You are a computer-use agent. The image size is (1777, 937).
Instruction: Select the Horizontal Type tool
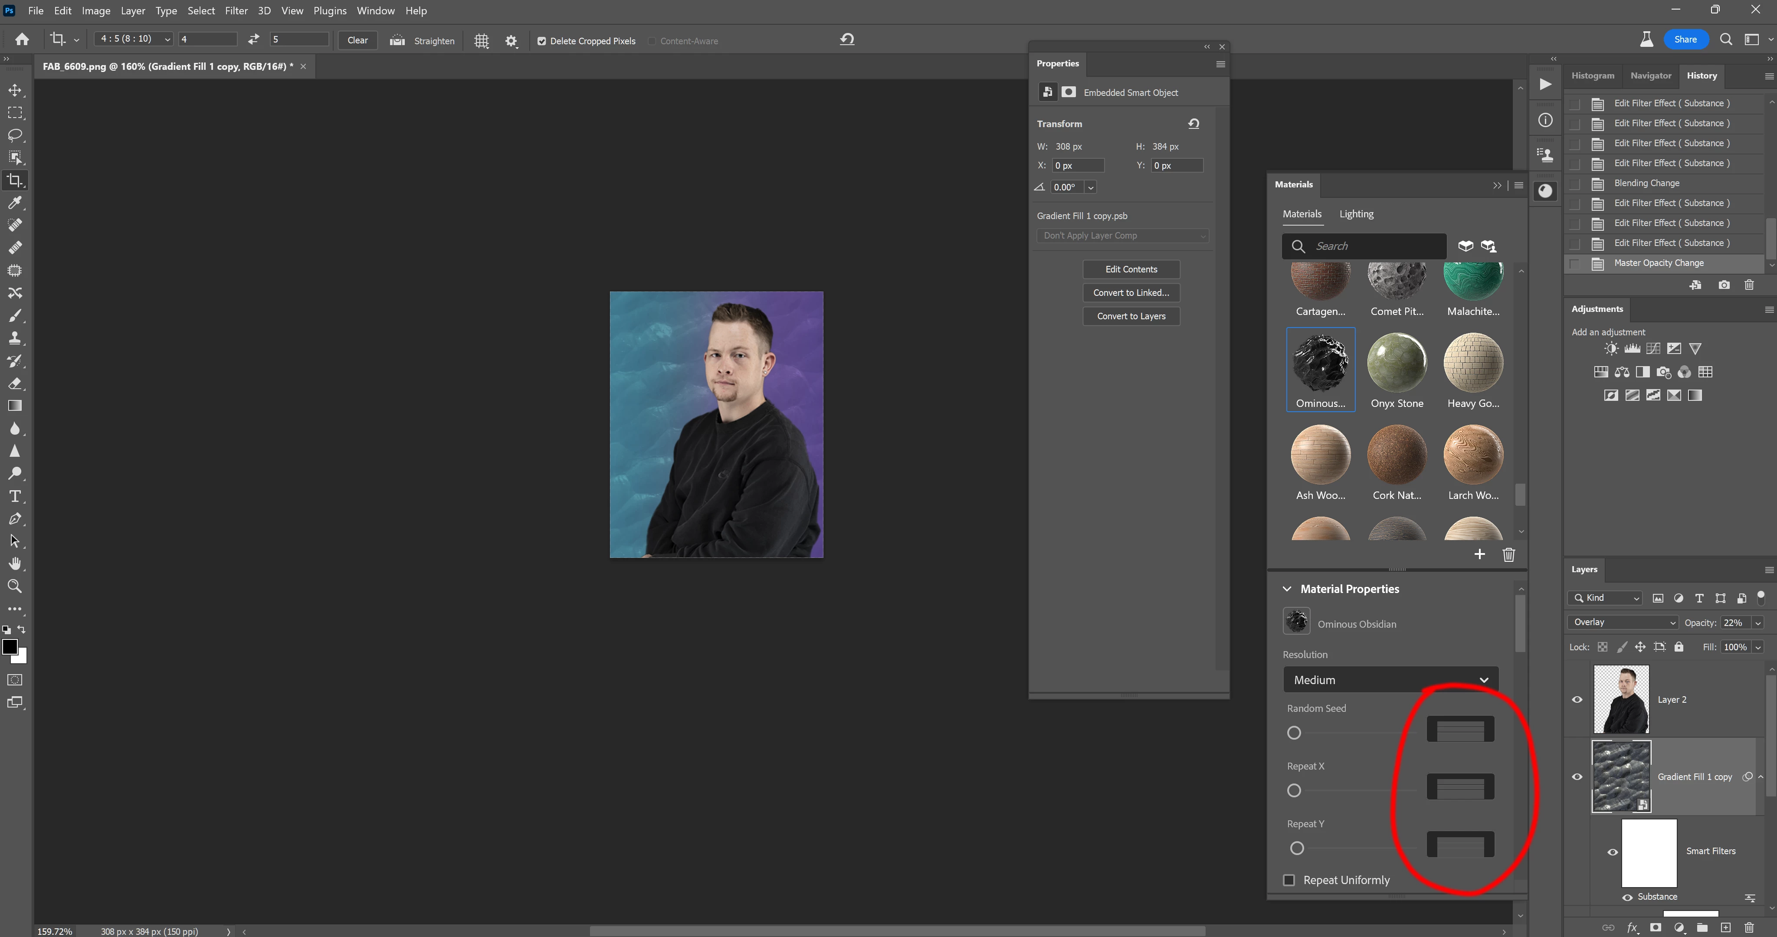pyautogui.click(x=15, y=496)
